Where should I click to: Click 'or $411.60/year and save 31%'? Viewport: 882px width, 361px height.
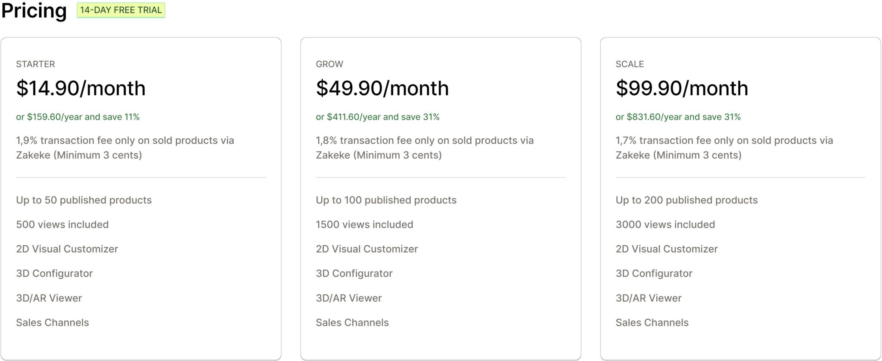pyautogui.click(x=378, y=117)
